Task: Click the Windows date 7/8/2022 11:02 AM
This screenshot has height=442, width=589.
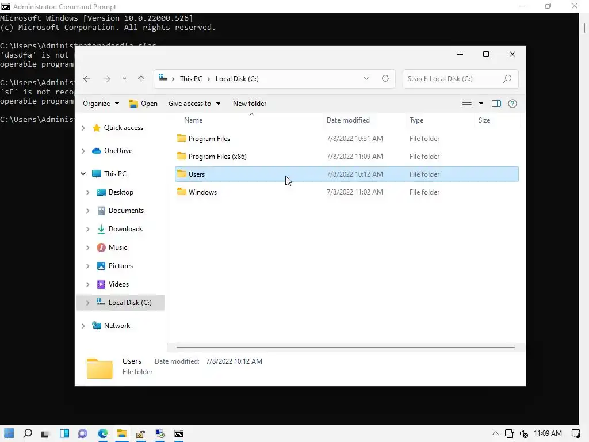Action: 354,192
